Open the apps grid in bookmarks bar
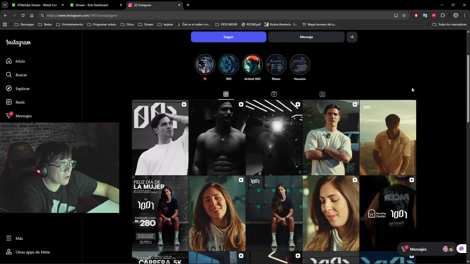Screen dimensions: 470x264 tap(5, 24)
